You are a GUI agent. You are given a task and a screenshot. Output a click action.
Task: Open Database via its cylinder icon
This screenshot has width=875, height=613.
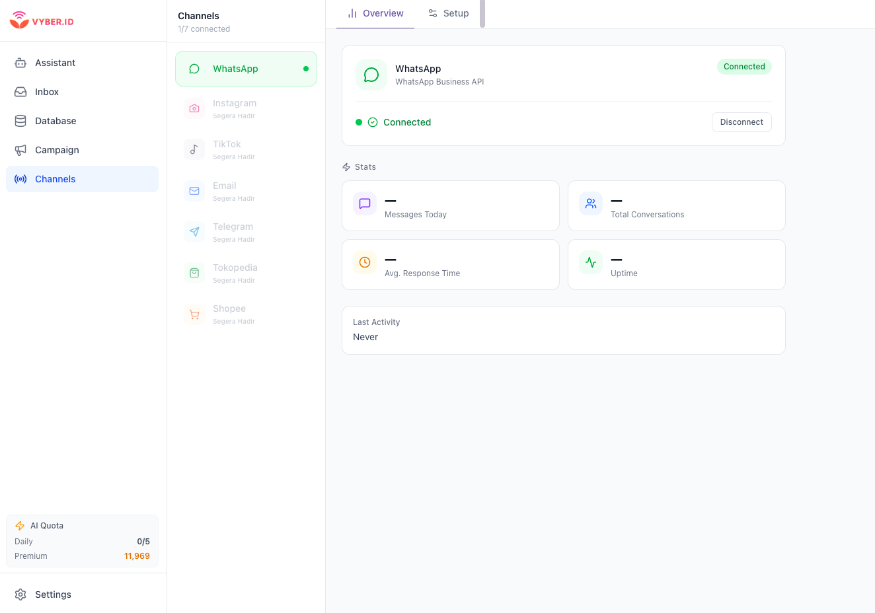pyautogui.click(x=20, y=121)
